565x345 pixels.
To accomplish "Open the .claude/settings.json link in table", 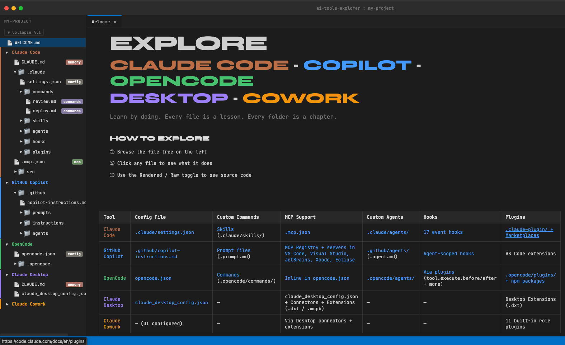I will [x=165, y=232].
